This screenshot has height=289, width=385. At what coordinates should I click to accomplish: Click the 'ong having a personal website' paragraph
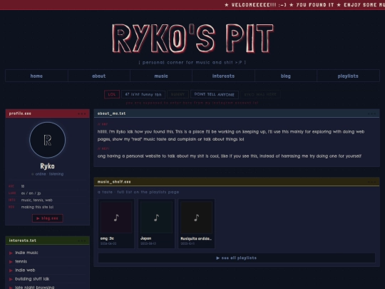pos(230,156)
